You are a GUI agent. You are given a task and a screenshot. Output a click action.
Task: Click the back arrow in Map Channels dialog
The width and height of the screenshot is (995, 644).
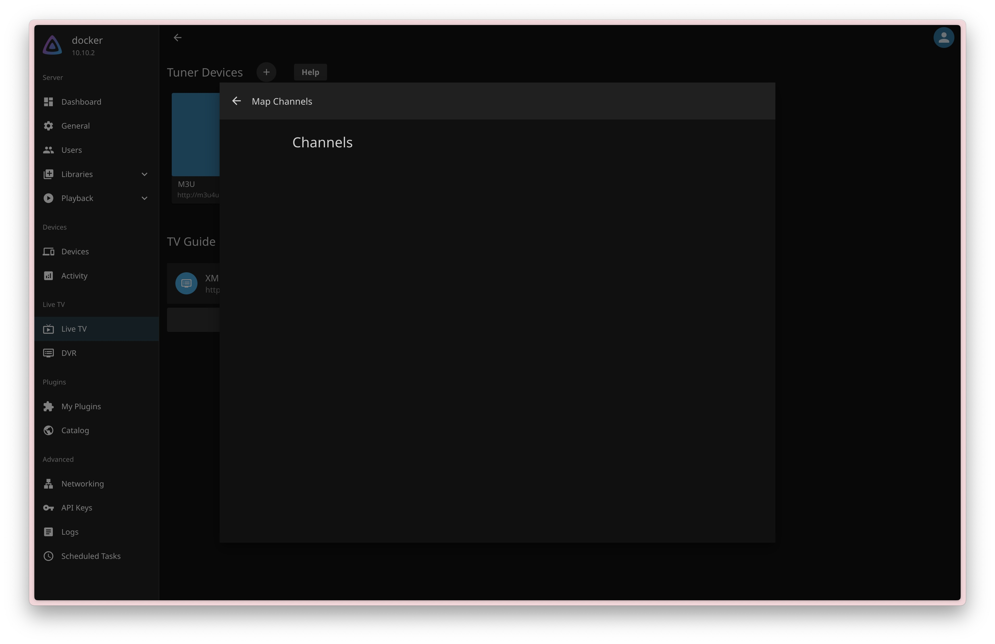point(236,101)
